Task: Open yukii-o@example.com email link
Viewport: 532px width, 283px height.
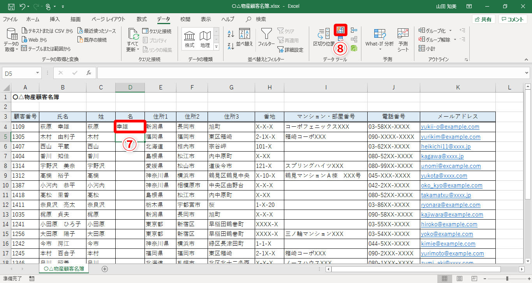Action: 450,127
